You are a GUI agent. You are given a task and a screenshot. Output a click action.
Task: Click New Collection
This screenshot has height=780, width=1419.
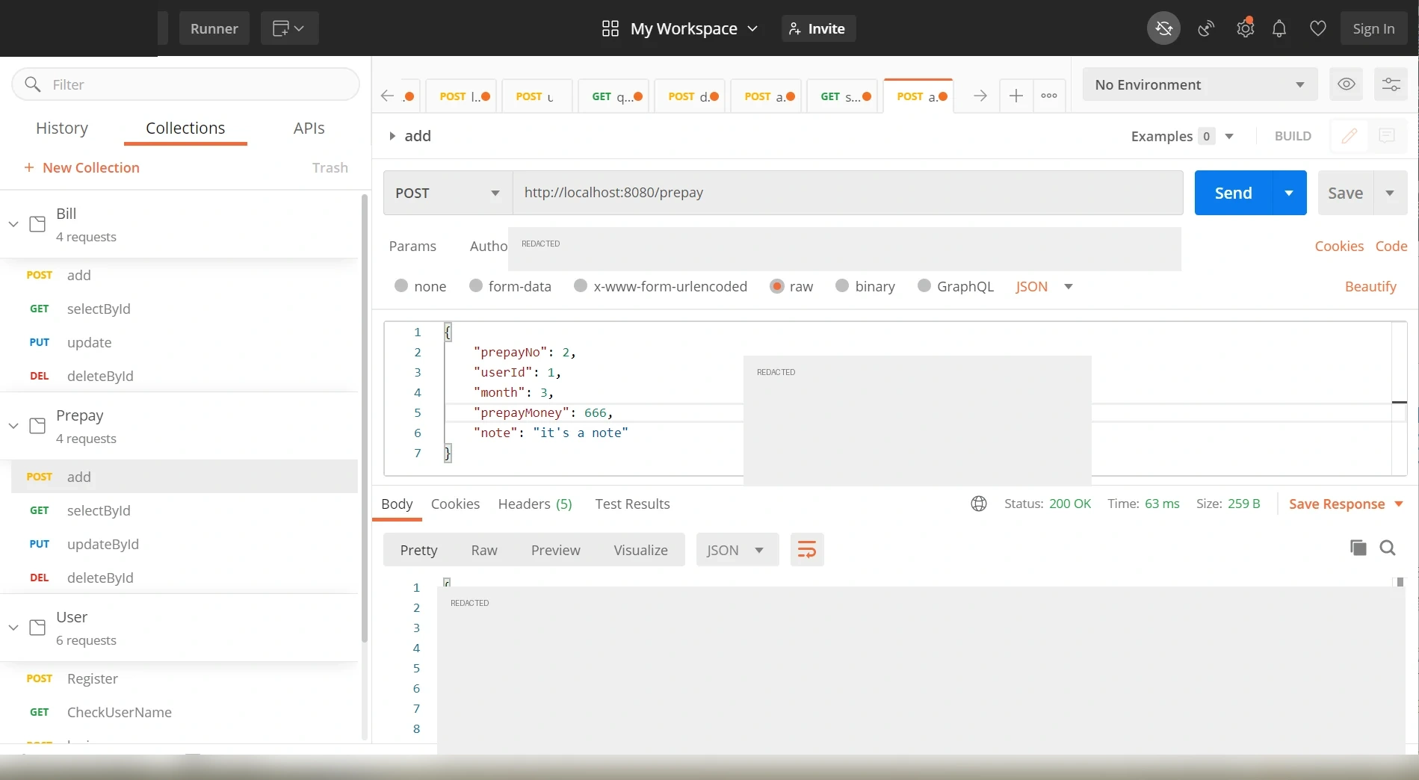tap(81, 167)
